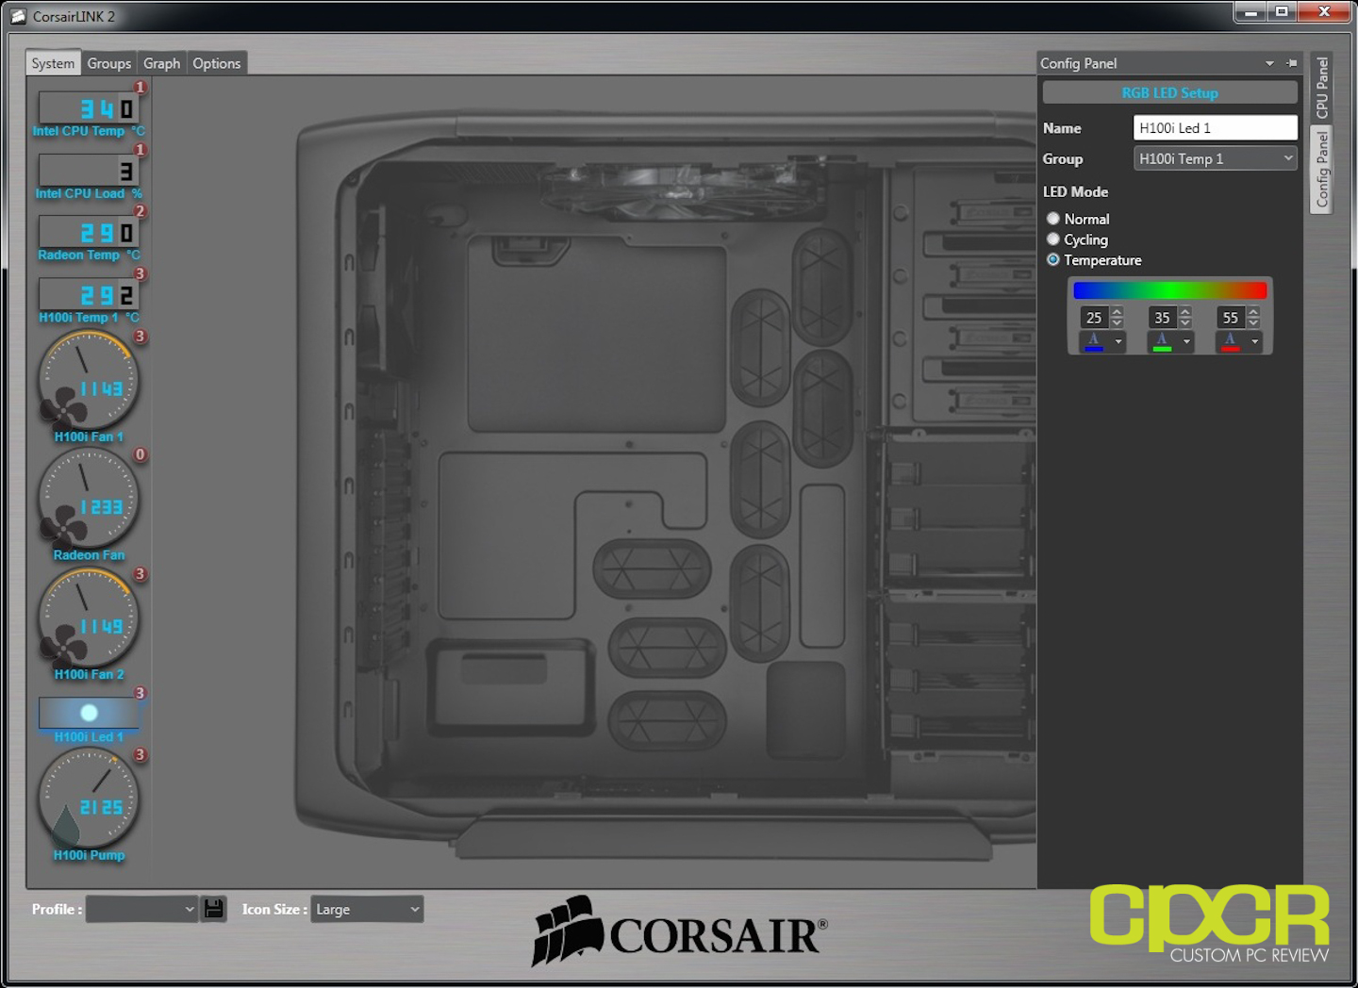The image size is (1358, 988).
Task: Open the Group H100i Temp 1 dropdown
Action: click(1215, 158)
